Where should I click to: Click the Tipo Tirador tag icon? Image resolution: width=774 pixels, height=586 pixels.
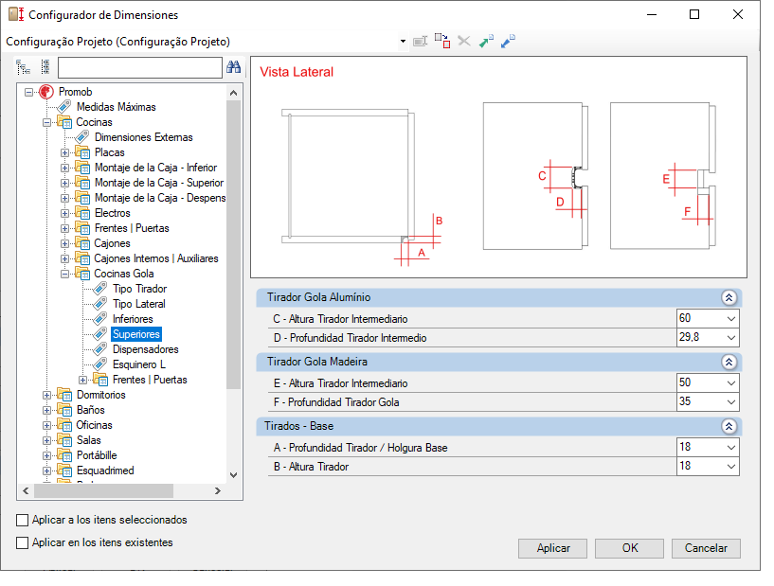[x=100, y=289]
